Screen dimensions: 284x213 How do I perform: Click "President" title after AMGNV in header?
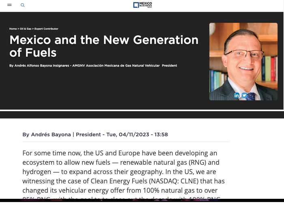[169, 66]
